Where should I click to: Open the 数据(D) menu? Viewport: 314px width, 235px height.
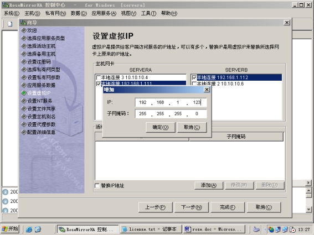[x=79, y=13]
